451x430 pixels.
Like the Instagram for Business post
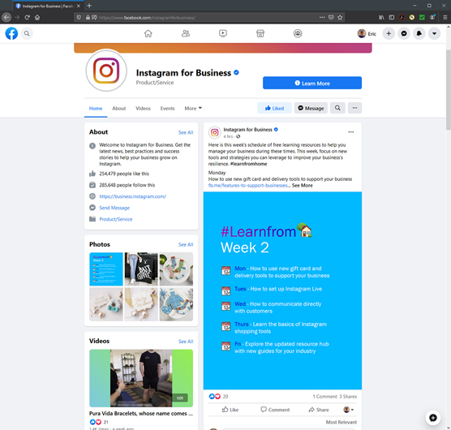[230, 410]
